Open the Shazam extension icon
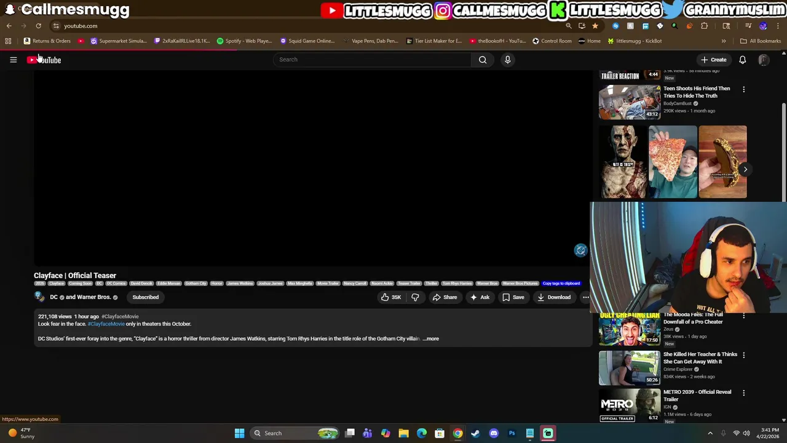The height and width of the screenshot is (443, 787). [615, 26]
